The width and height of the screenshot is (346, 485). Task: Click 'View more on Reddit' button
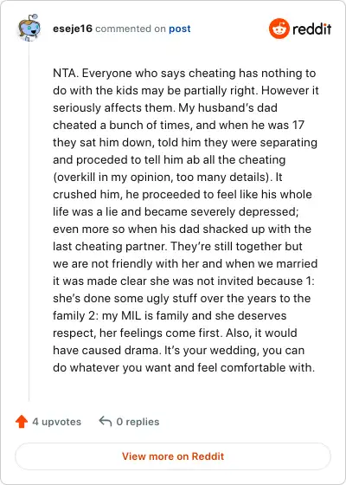(x=173, y=456)
